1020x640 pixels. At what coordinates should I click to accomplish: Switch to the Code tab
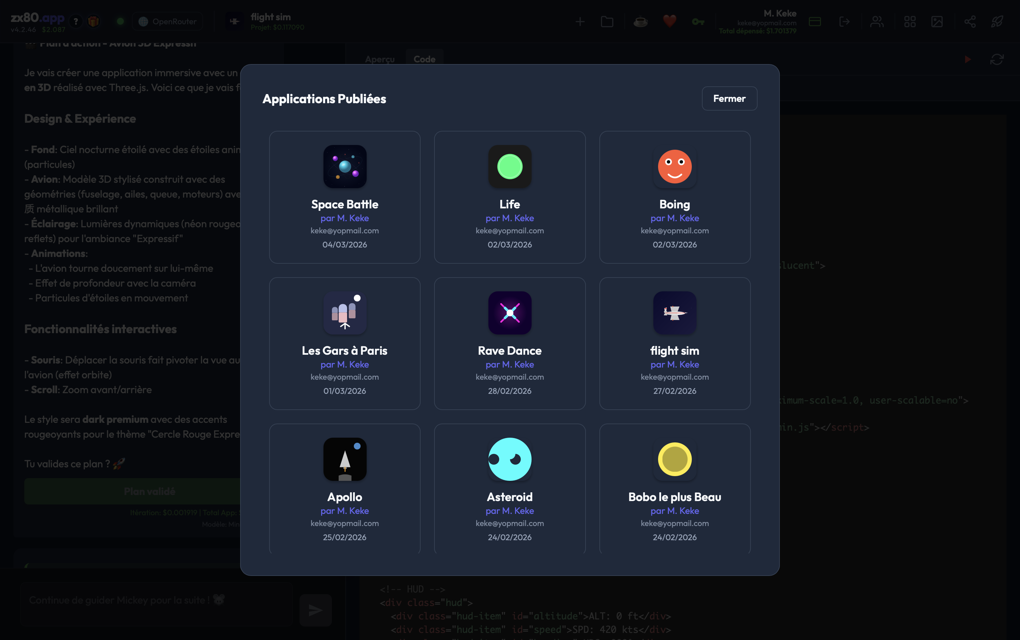424,59
